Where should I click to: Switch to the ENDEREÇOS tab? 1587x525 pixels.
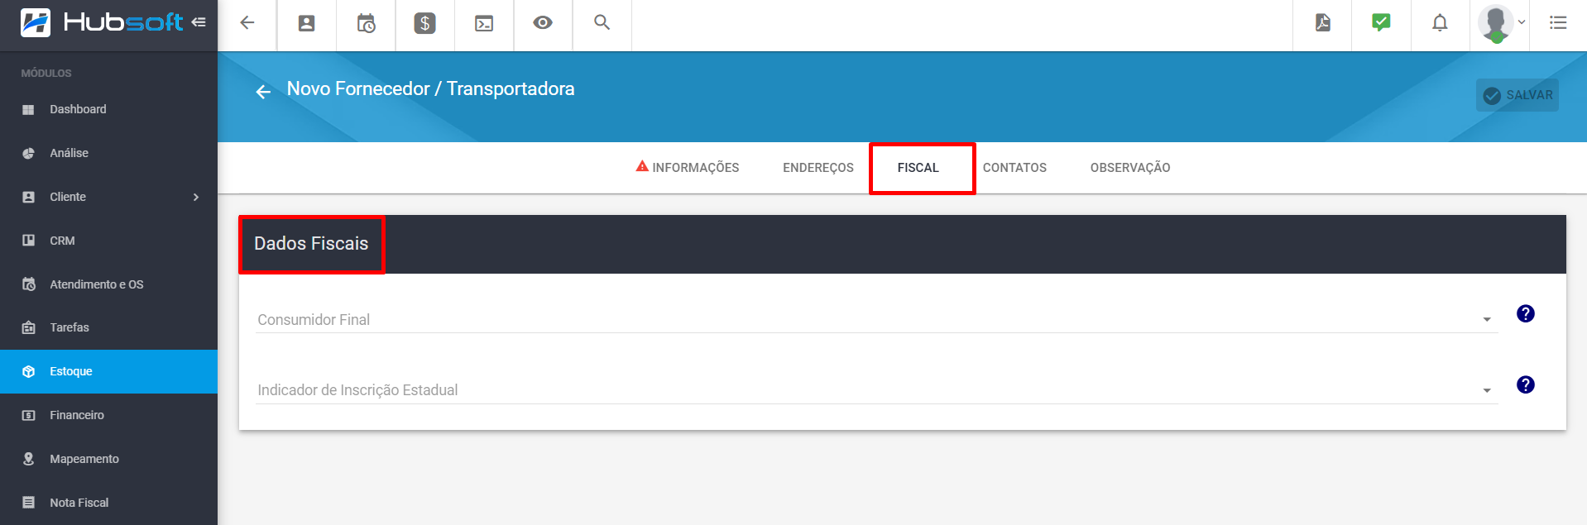[x=818, y=168]
